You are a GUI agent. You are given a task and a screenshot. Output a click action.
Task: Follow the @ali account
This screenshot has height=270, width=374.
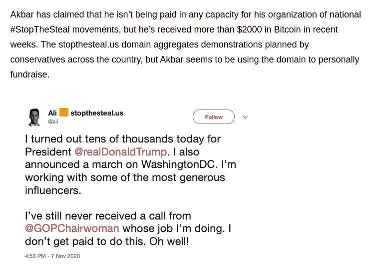pyautogui.click(x=214, y=117)
